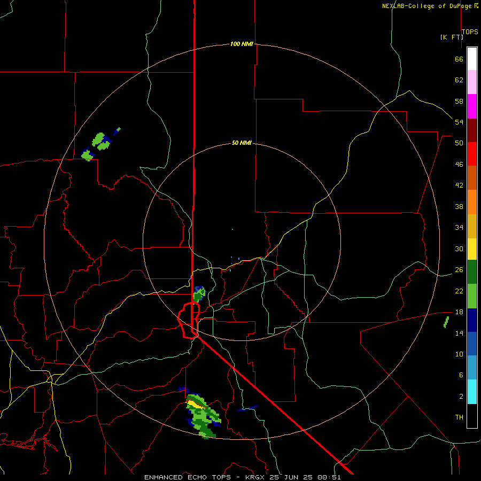Click the bright yellow legend swatch
This screenshot has width=481, height=481.
(x=472, y=249)
